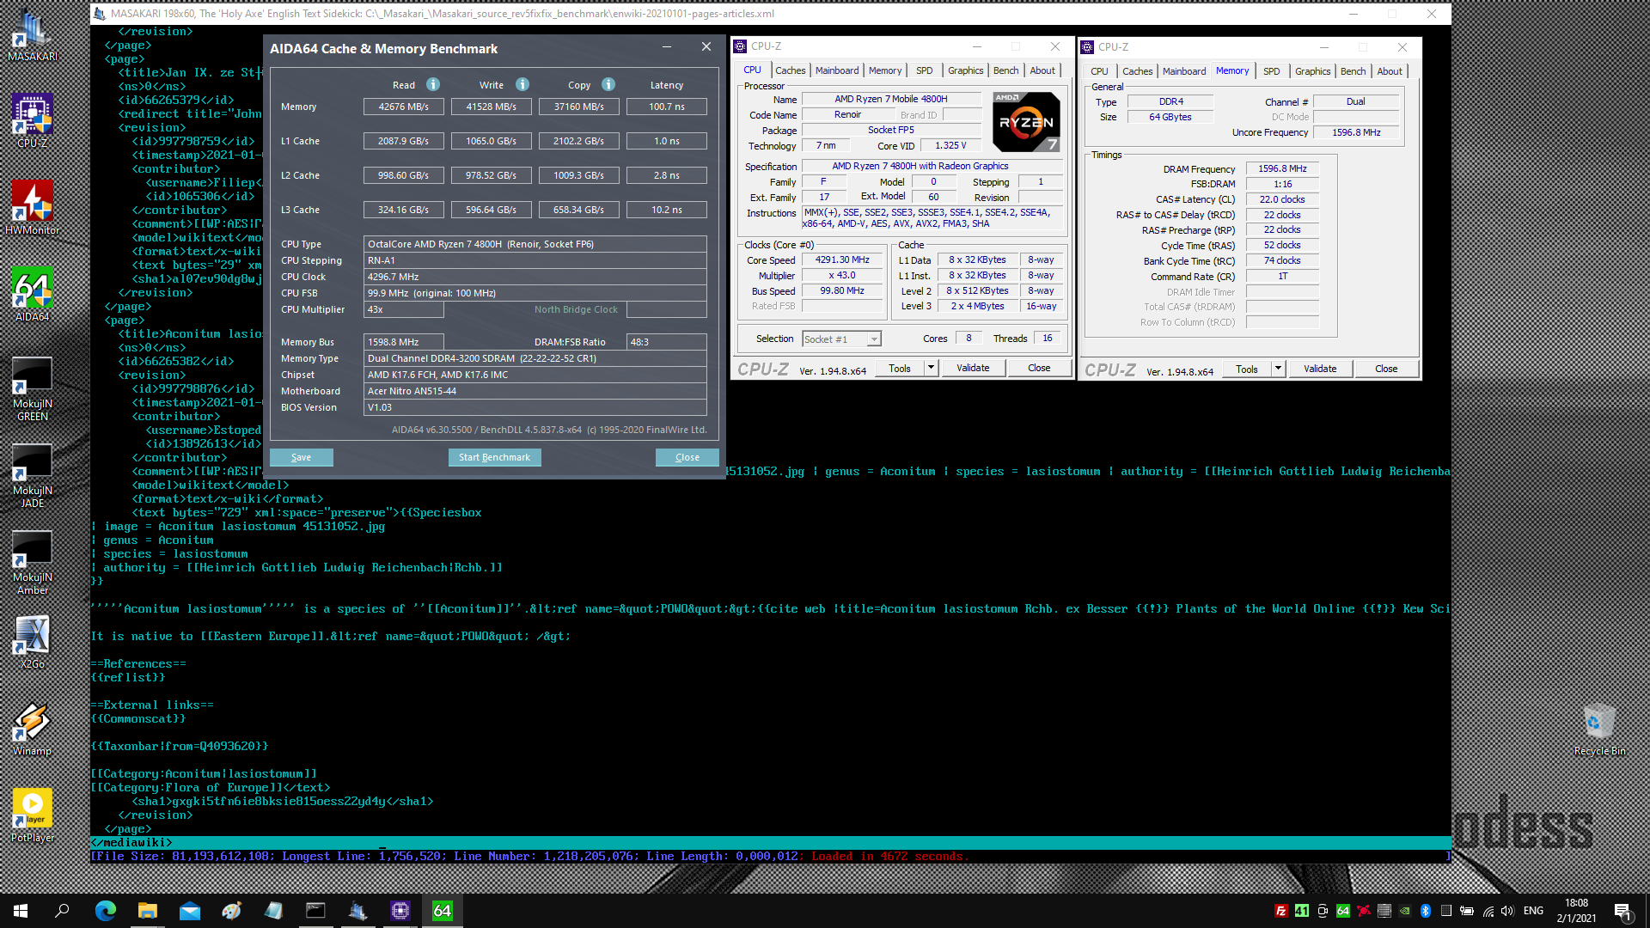Open About tab in left CPU-Z window

pos(1042,70)
